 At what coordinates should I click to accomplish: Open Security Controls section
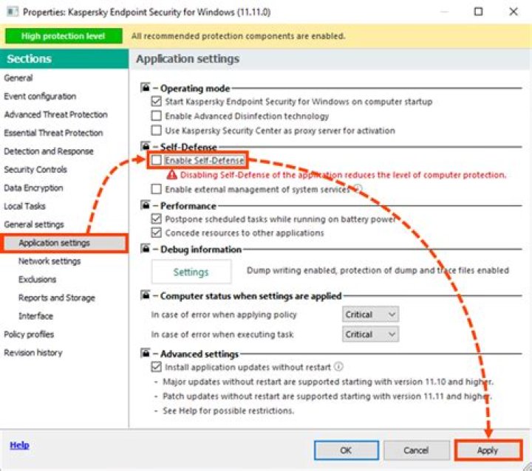[35, 170]
